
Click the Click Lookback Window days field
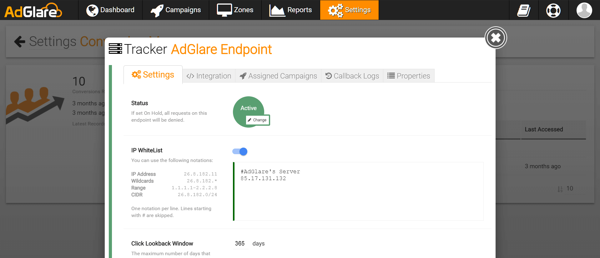tap(240, 244)
